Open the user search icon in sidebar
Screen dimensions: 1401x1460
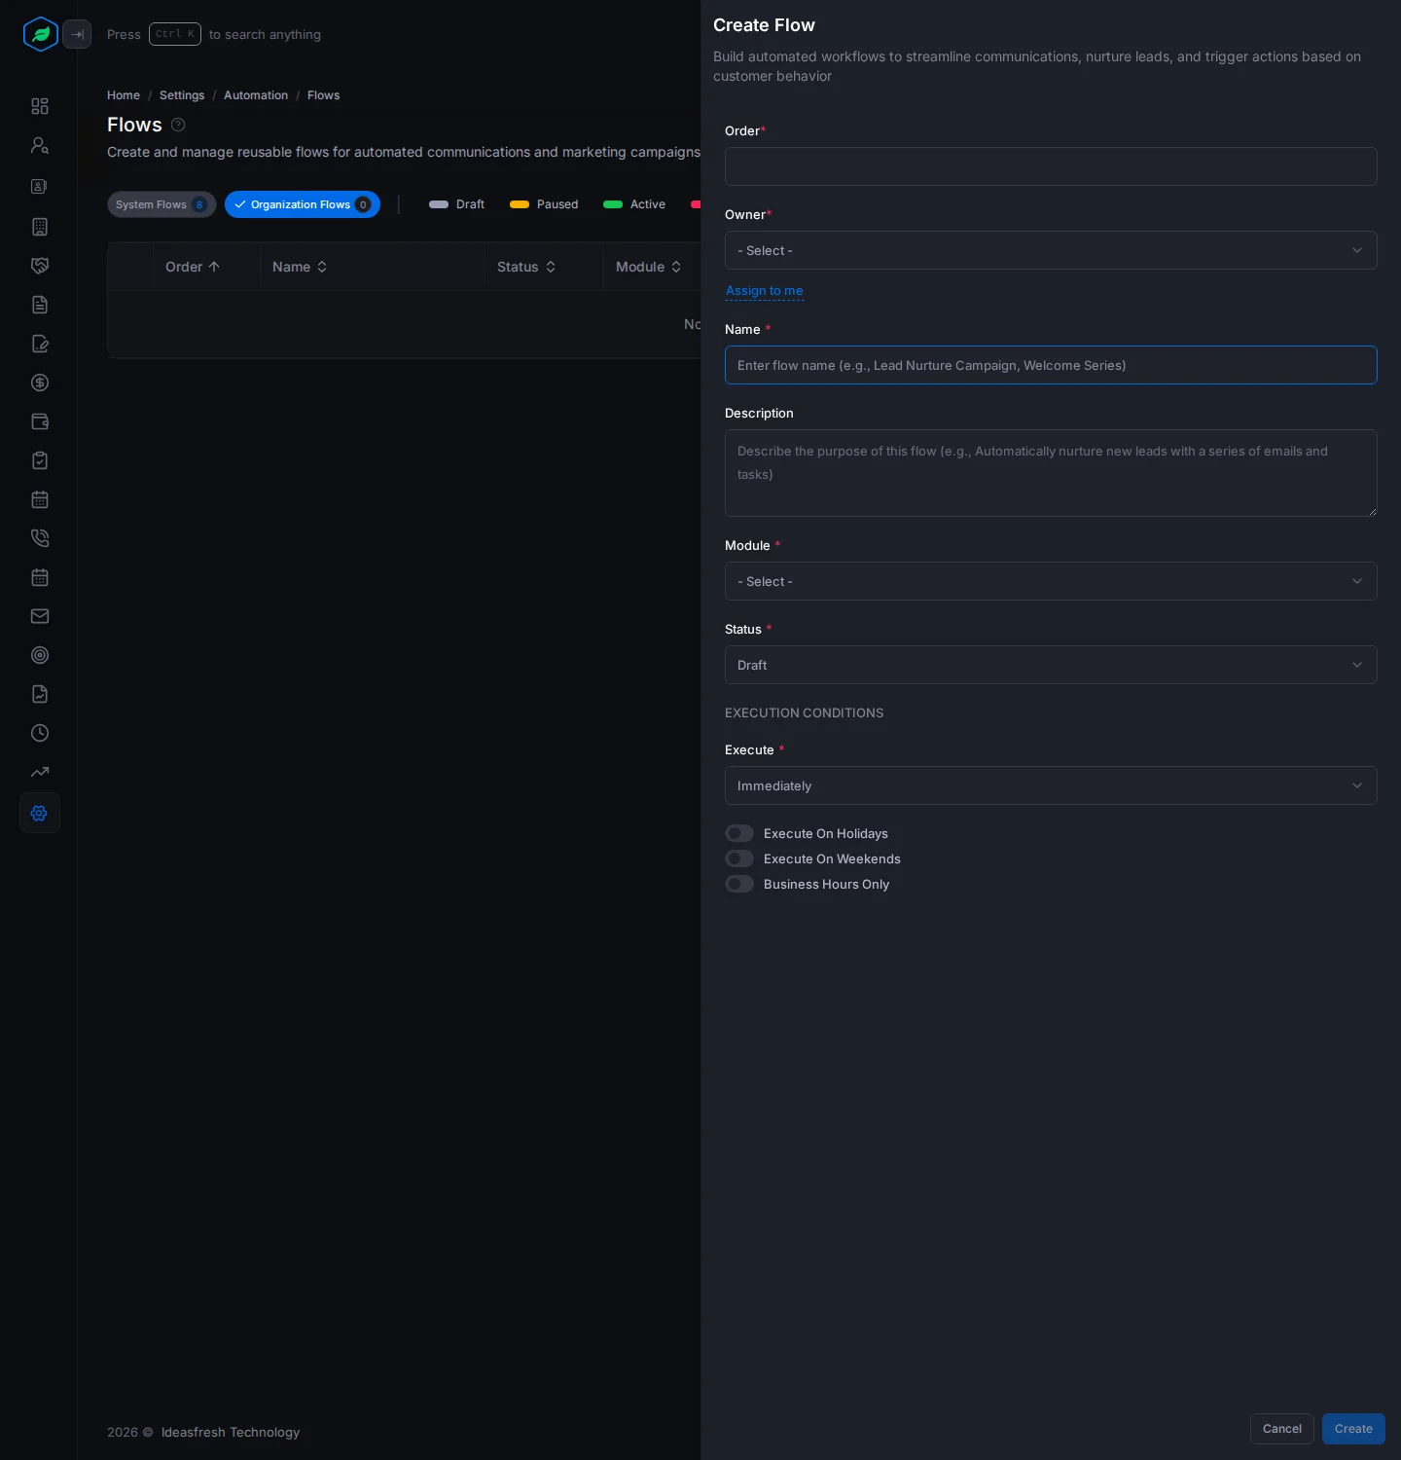40,145
